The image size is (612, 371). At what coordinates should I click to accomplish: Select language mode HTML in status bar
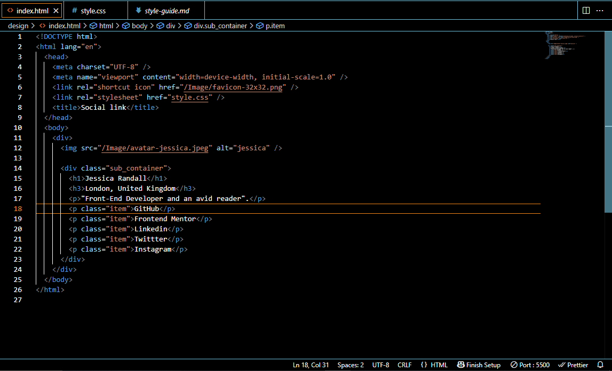[439, 365]
